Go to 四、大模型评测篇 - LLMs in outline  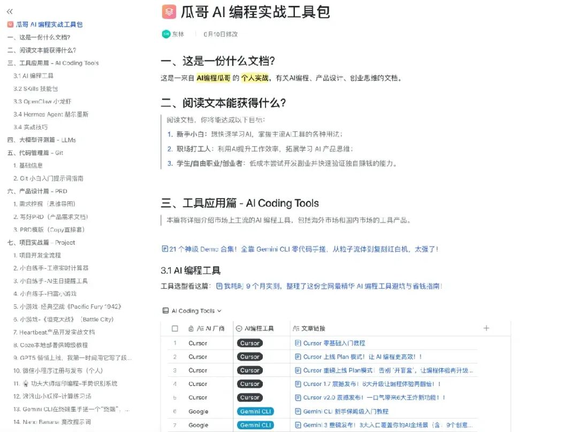[x=42, y=140]
